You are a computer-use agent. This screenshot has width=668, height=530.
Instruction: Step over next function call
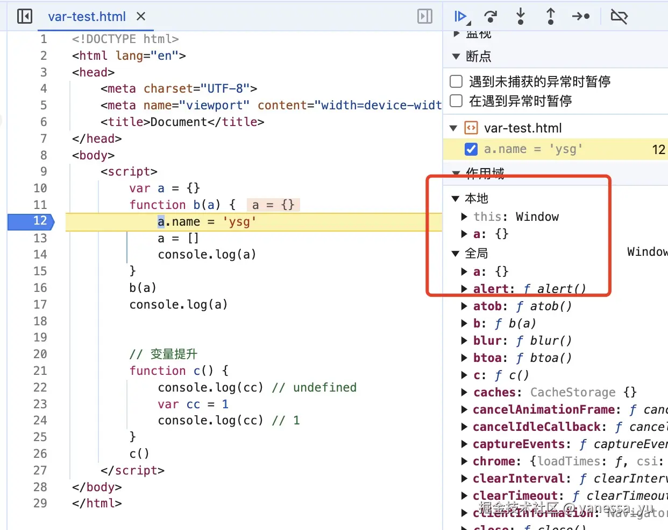click(x=490, y=17)
